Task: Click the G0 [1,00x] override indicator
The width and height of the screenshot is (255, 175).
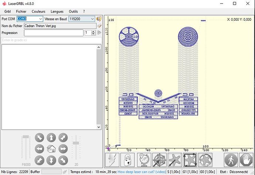Action: click(207, 172)
